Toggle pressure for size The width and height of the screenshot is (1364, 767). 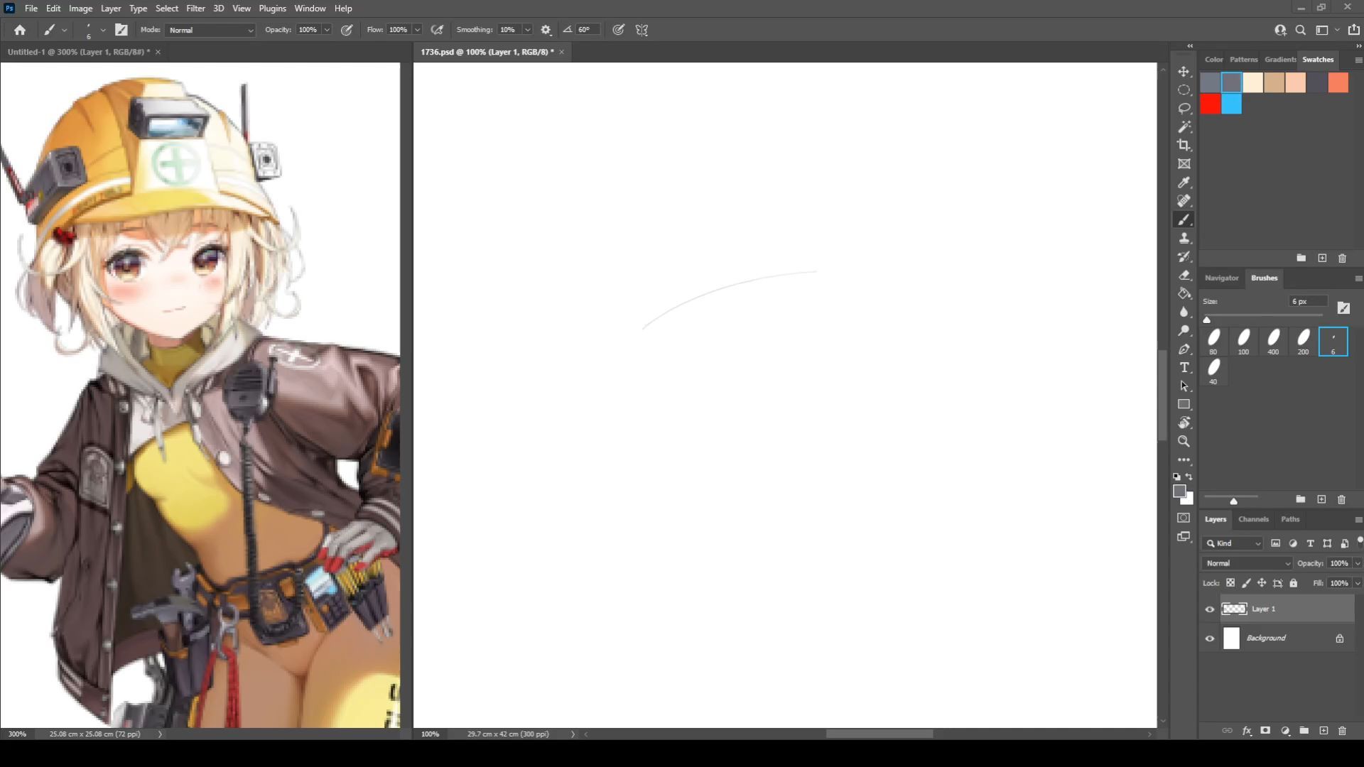[619, 30]
